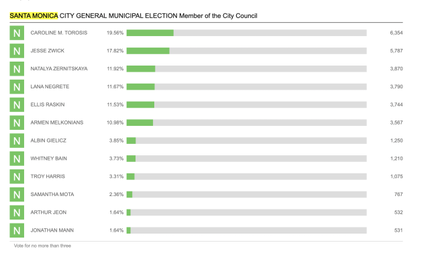
Task: Click the 3,567 vote total for Melkonians
Action: (x=396, y=122)
